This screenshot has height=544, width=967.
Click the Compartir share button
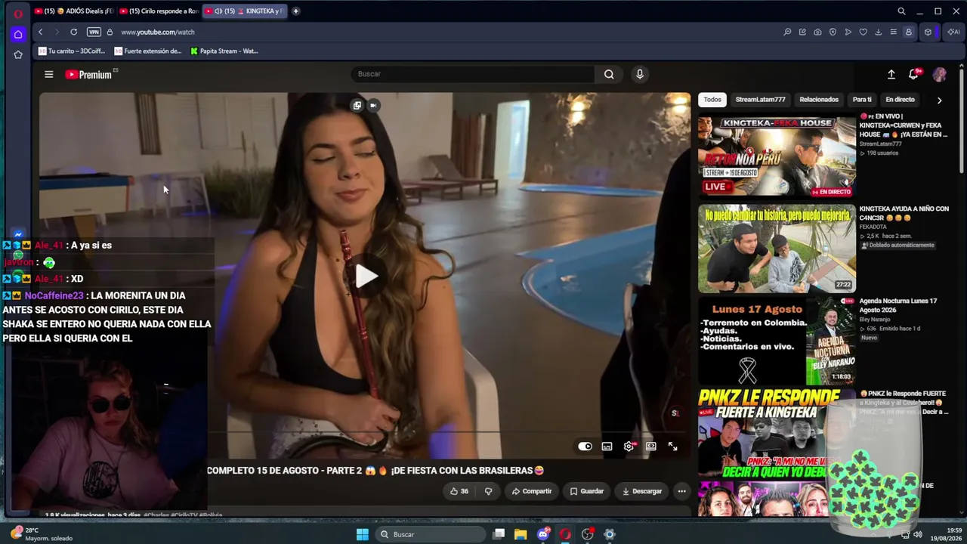point(531,491)
